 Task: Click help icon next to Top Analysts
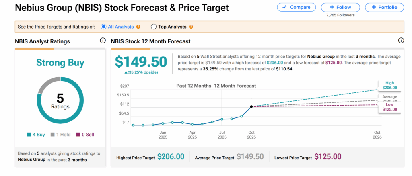coord(191,27)
